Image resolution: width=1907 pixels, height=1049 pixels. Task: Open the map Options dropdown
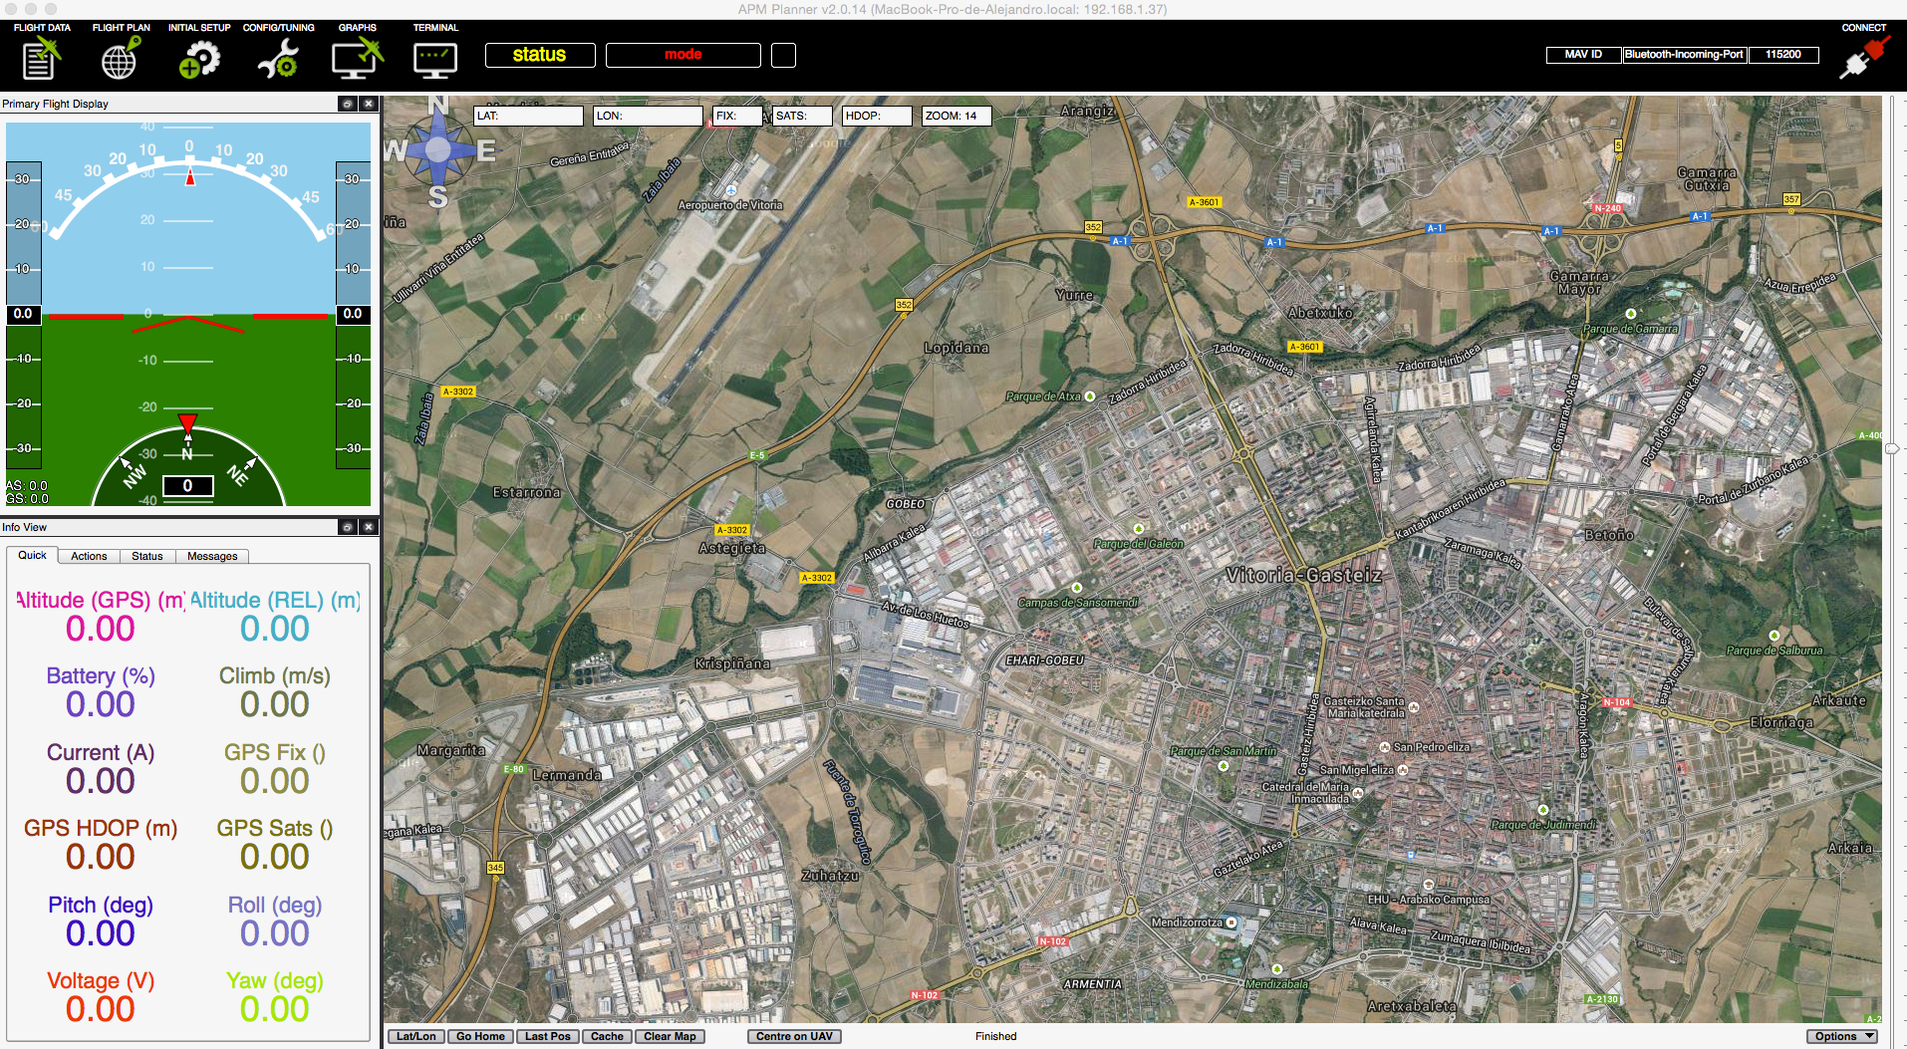[1841, 1036]
